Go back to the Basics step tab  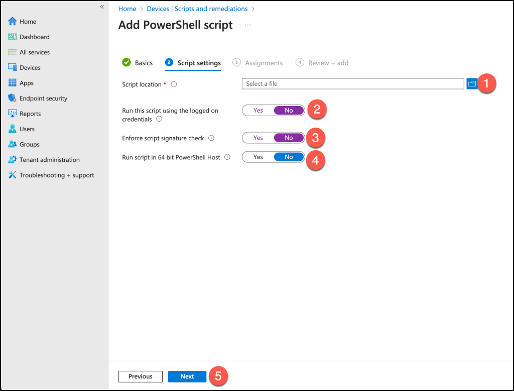pos(138,63)
